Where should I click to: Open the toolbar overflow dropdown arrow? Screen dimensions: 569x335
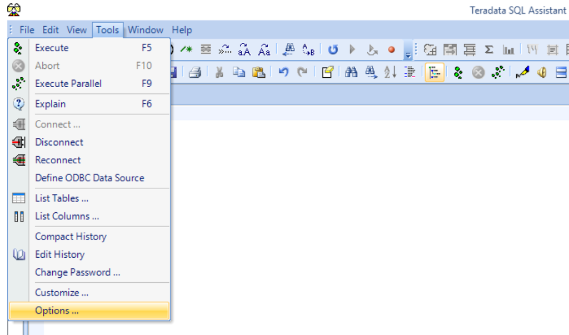pos(410,54)
